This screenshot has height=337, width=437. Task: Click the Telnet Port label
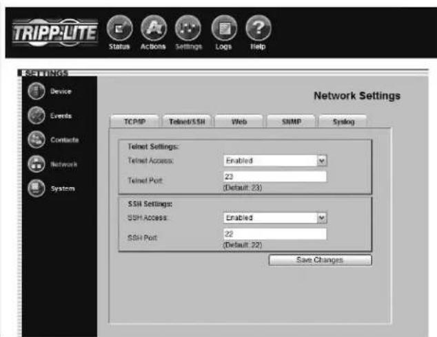click(x=145, y=180)
